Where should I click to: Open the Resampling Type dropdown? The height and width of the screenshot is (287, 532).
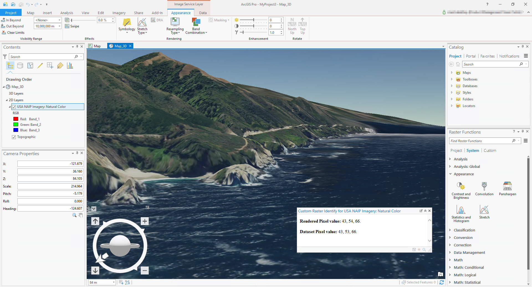pos(175,26)
